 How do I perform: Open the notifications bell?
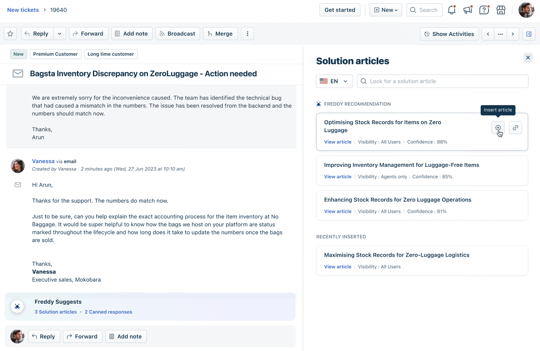[452, 10]
